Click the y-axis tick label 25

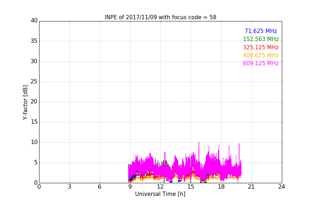click(x=34, y=82)
